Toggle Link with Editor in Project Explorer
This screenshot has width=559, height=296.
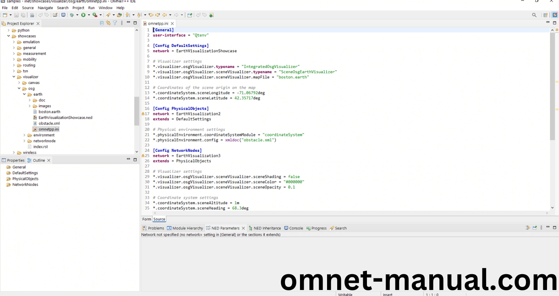(108, 23)
